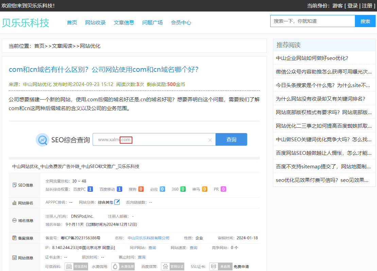Open 中山做SEO关键词优化竞争大吗 article
The width and height of the screenshot is (377, 271).
pos(324,140)
